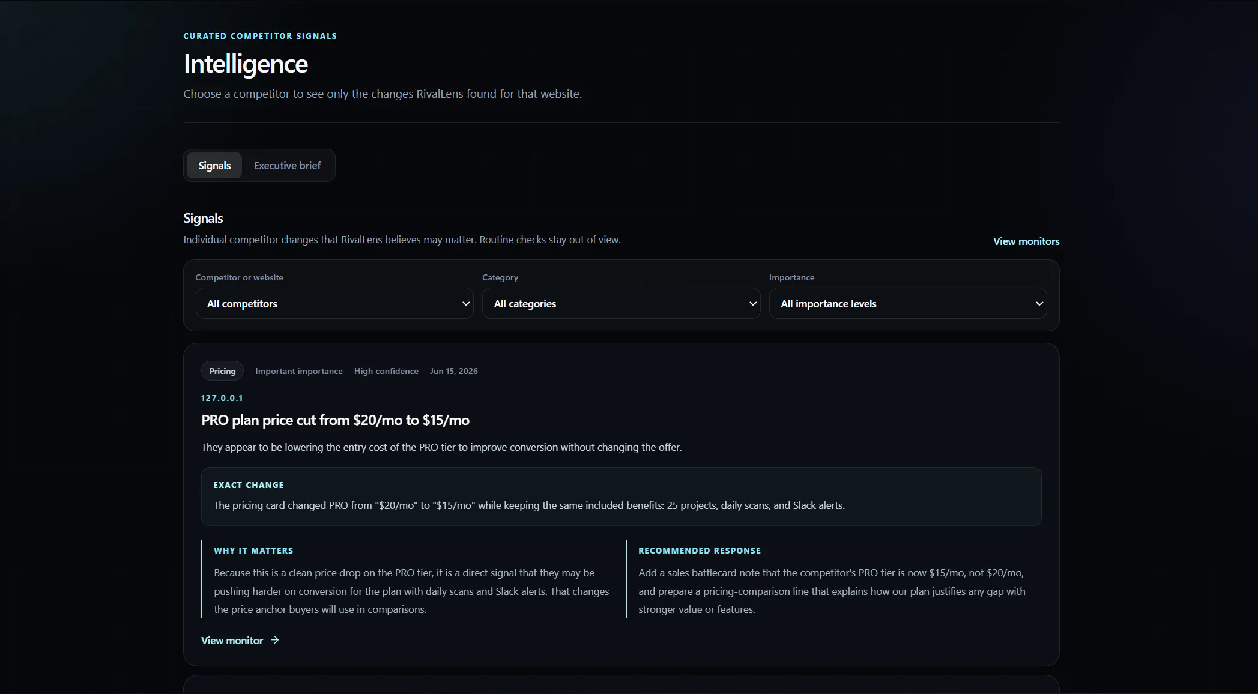1258x694 pixels.
Task: Open the All competitors dropdown
Action: pyautogui.click(x=334, y=303)
